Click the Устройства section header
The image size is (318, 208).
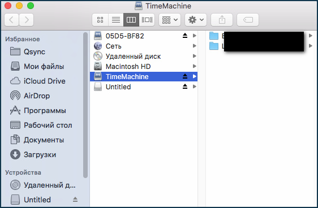tap(23, 172)
